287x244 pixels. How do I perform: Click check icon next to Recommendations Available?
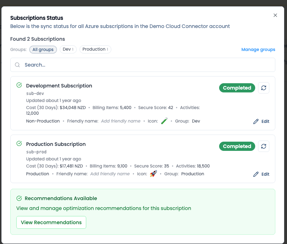tap(19, 198)
